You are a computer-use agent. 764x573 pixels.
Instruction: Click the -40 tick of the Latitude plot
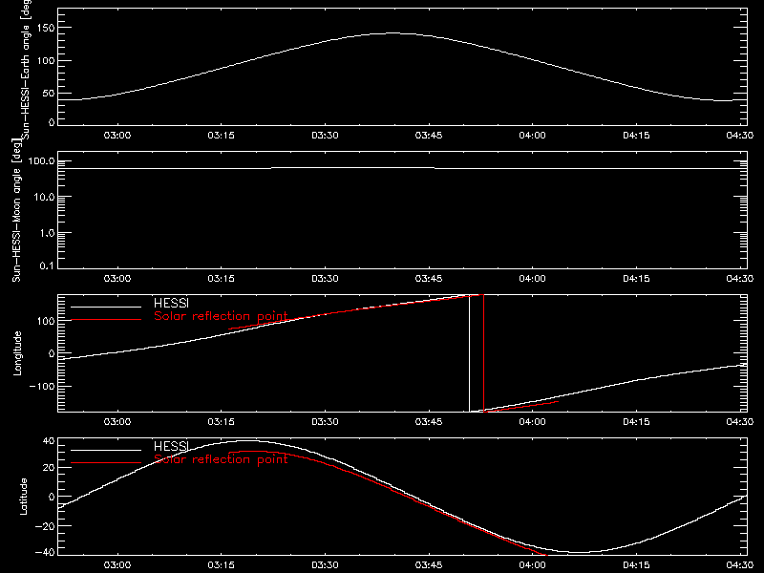point(45,552)
